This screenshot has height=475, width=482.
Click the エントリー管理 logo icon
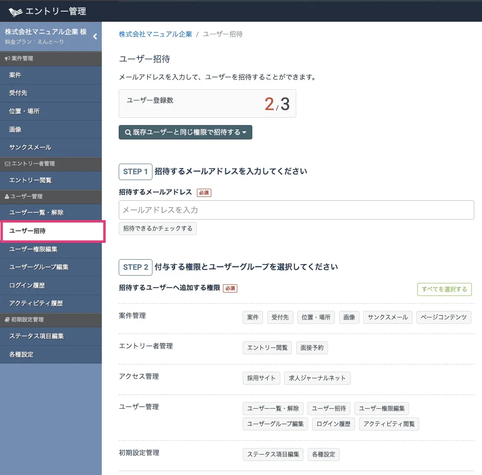pos(15,11)
